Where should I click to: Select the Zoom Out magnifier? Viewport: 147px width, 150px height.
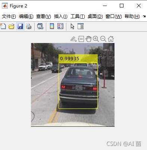(103, 39)
